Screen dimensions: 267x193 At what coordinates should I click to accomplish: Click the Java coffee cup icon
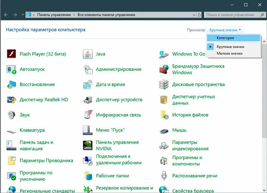point(88,54)
